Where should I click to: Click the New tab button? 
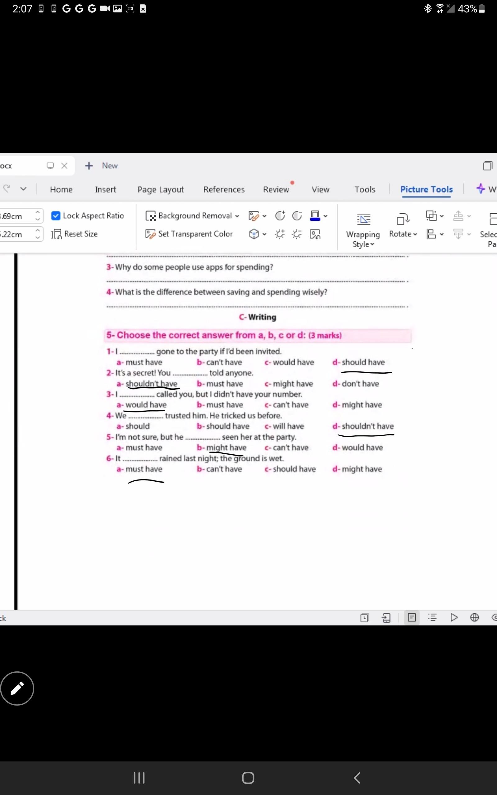(102, 166)
